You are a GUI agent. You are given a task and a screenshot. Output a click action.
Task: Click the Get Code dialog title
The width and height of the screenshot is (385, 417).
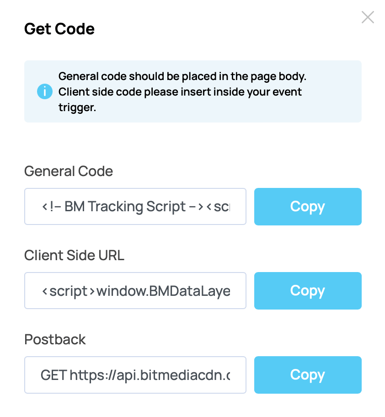click(x=59, y=29)
